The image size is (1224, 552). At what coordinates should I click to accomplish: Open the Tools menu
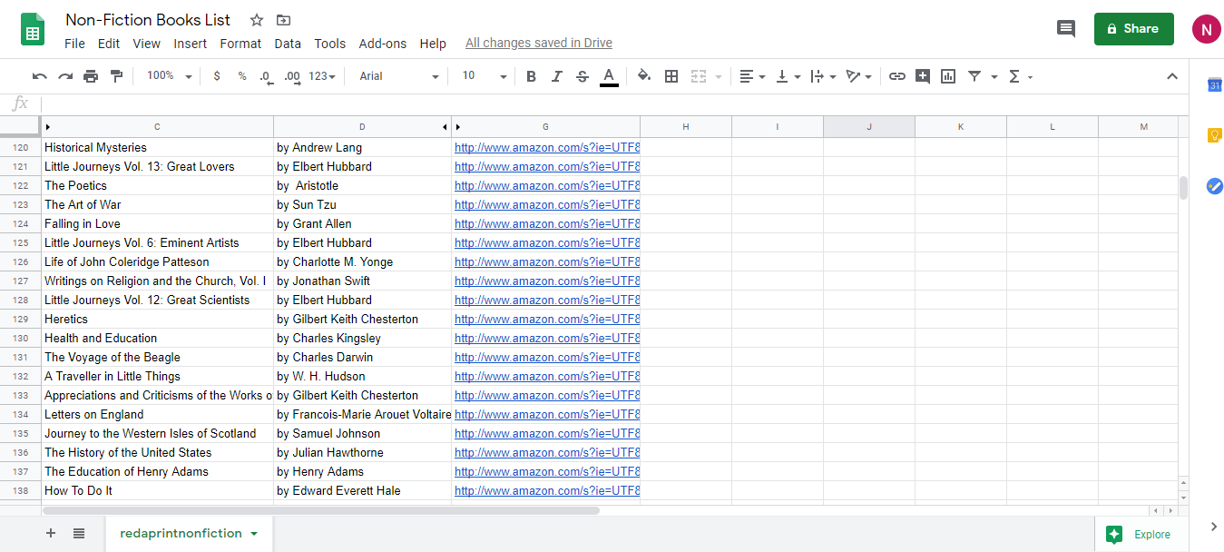330,44
